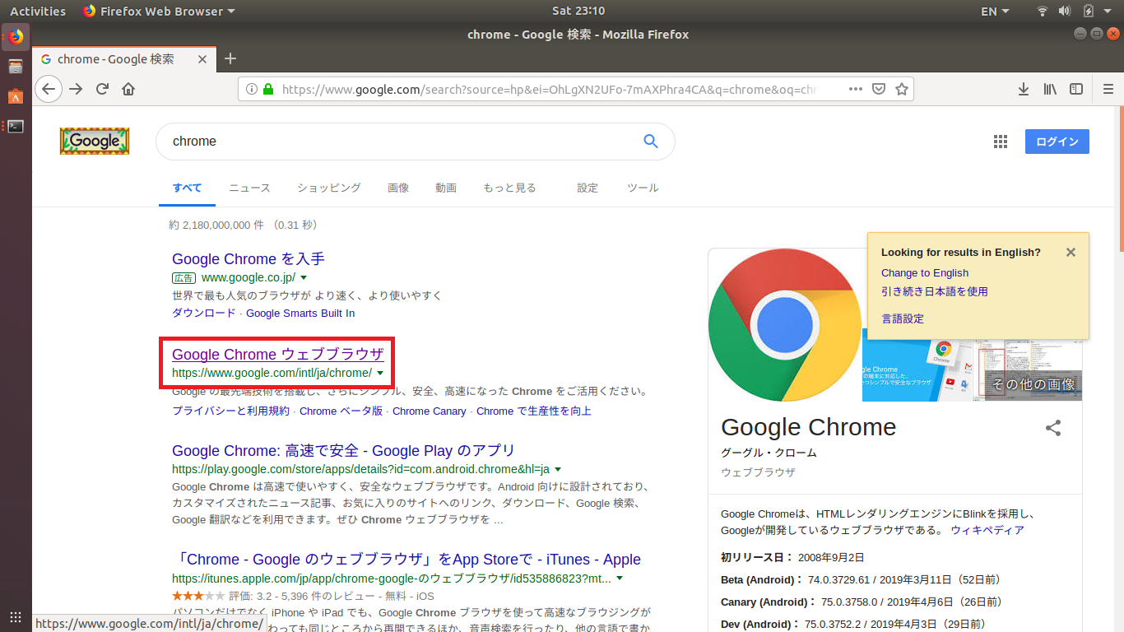Switch to the 動画 tab
Viewport: 1124px width, 632px height.
click(446, 188)
